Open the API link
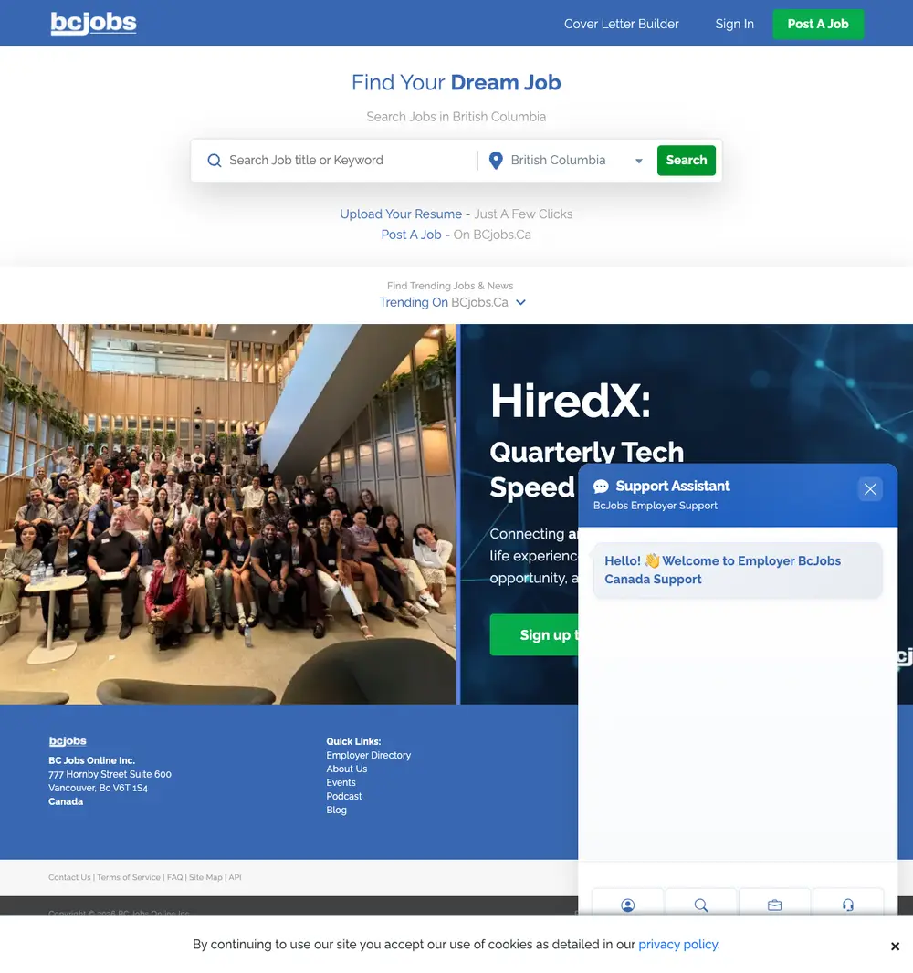Viewport: 913px width, 973px height. pyautogui.click(x=235, y=877)
